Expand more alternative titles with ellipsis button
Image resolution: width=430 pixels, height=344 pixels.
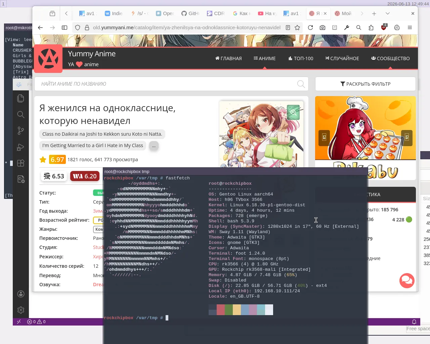pyautogui.click(x=154, y=146)
